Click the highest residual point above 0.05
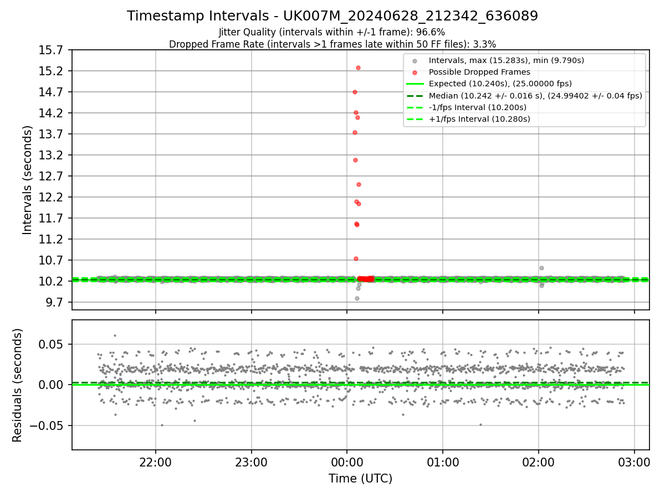The image size is (665, 498). coord(115,335)
